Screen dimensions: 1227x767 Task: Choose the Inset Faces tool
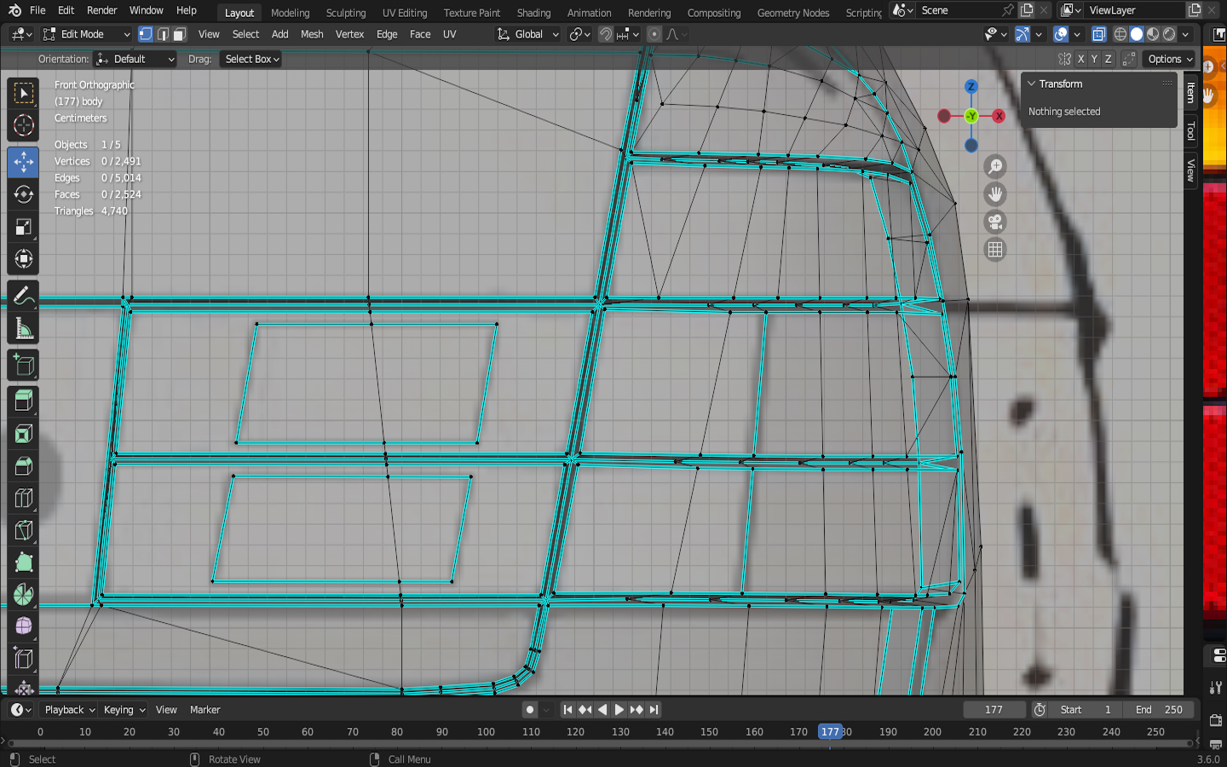tap(23, 434)
